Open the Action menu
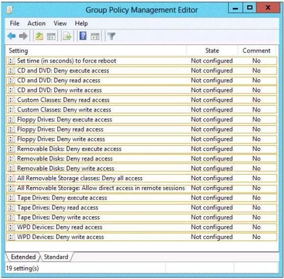This screenshot has width=284, height=279. point(36,23)
